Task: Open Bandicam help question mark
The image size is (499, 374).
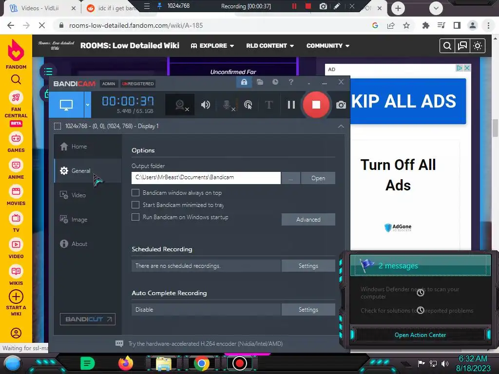Action: [x=291, y=82]
